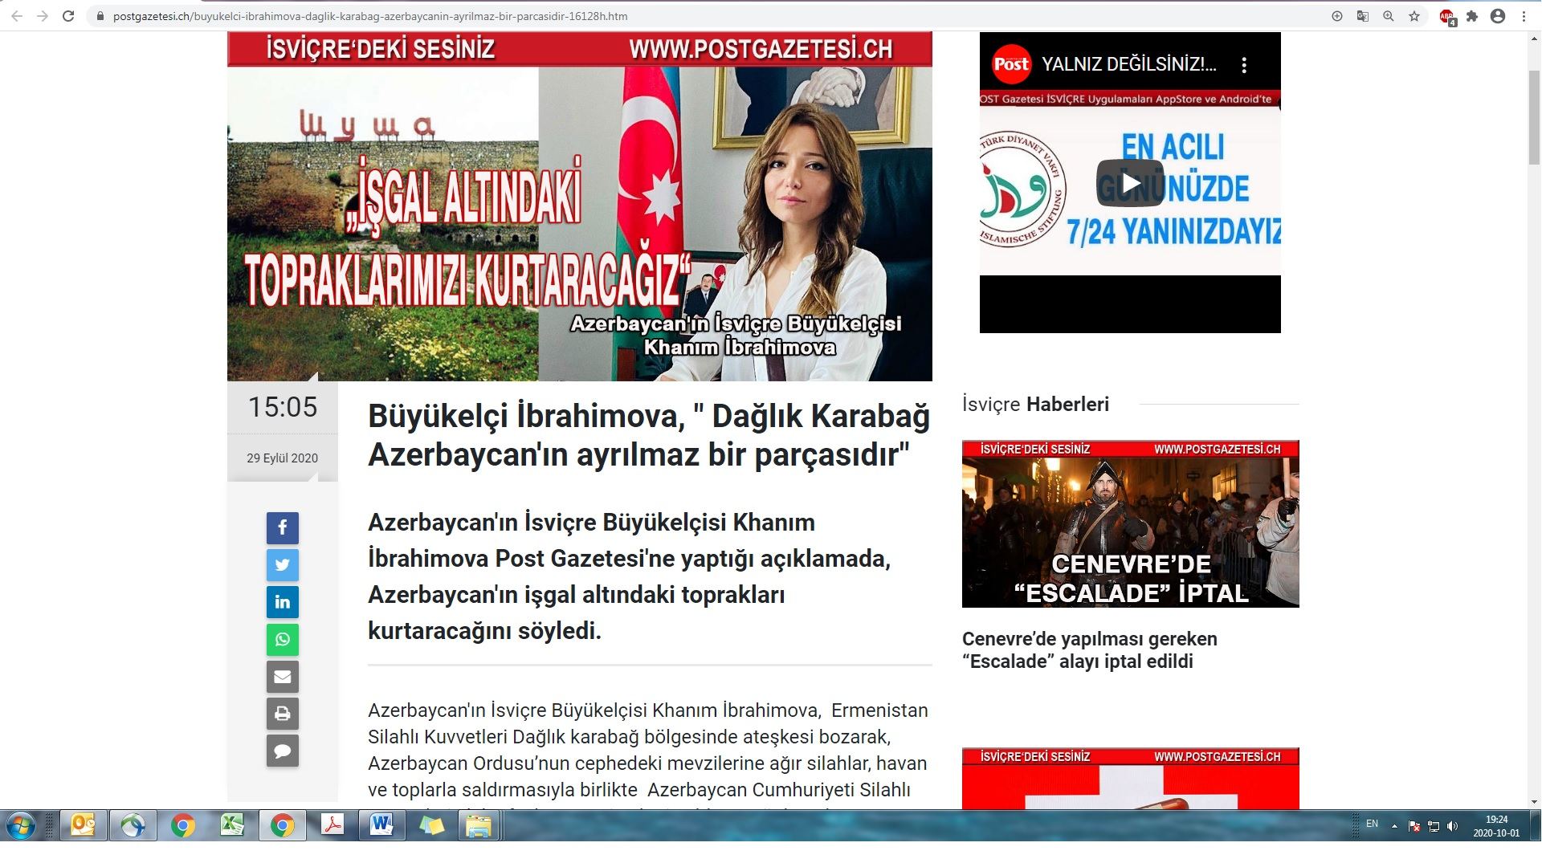Image resolution: width=1542 pixels, height=867 pixels.
Task: Open the Extensions puzzle menu
Action: click(x=1472, y=16)
